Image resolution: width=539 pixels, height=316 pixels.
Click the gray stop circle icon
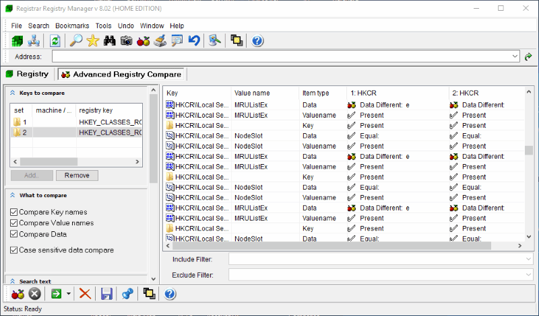coord(35,294)
